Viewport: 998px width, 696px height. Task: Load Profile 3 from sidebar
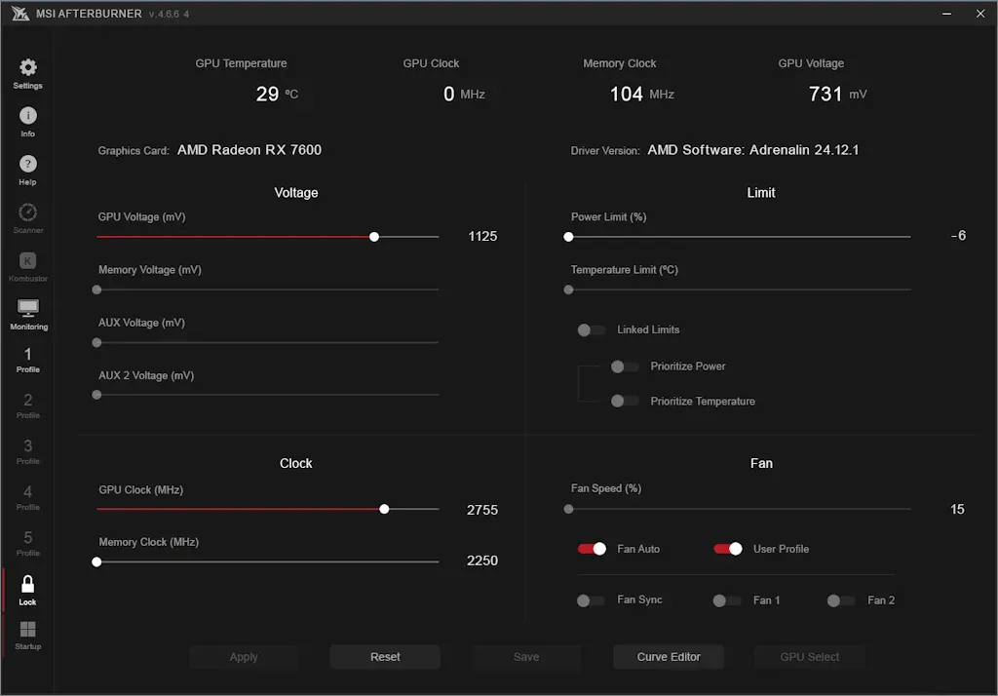(x=28, y=450)
